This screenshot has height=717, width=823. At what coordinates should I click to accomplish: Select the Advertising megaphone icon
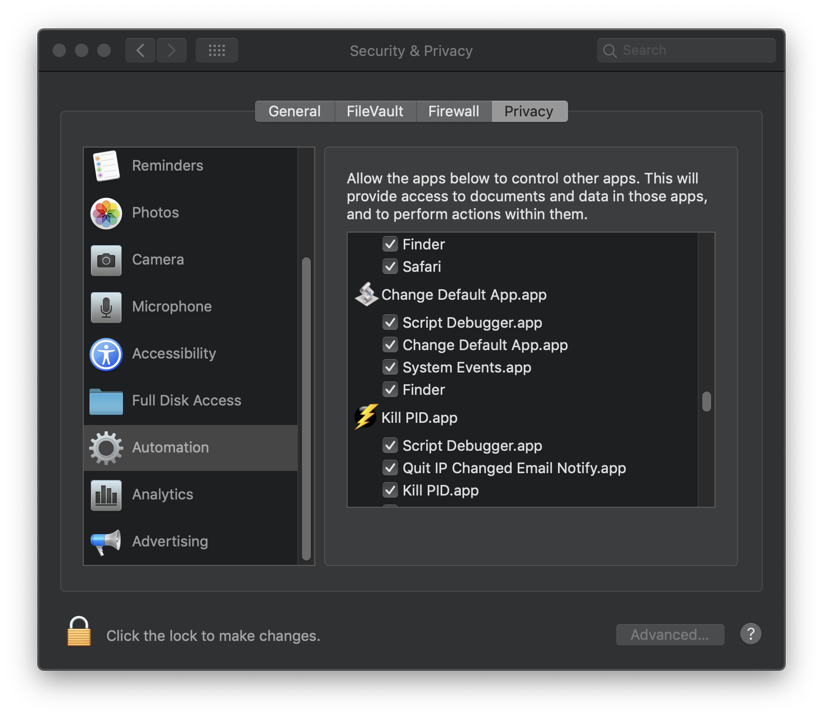(106, 542)
